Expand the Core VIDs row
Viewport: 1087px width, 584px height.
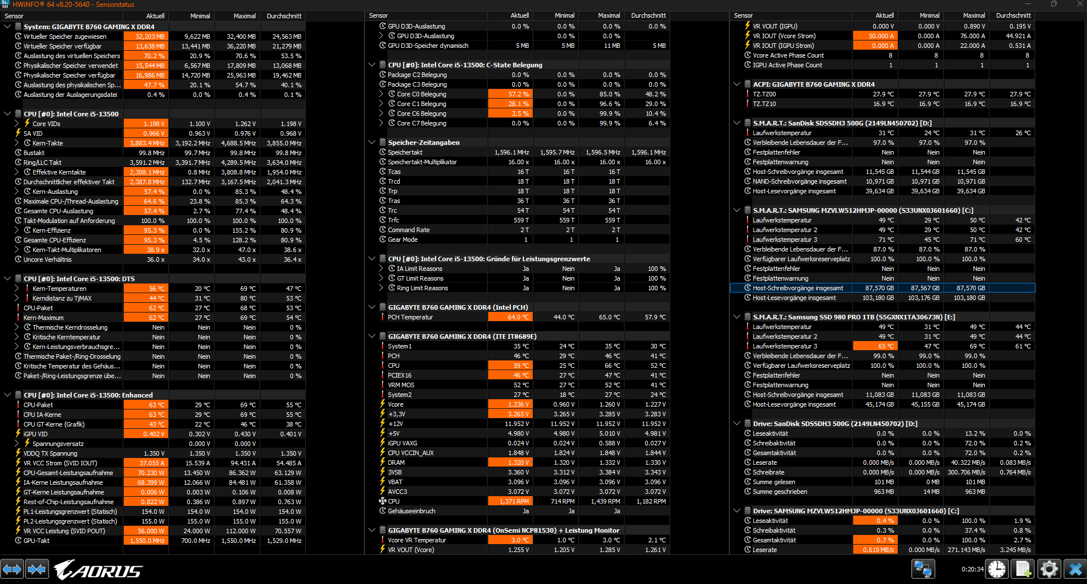tap(17, 124)
